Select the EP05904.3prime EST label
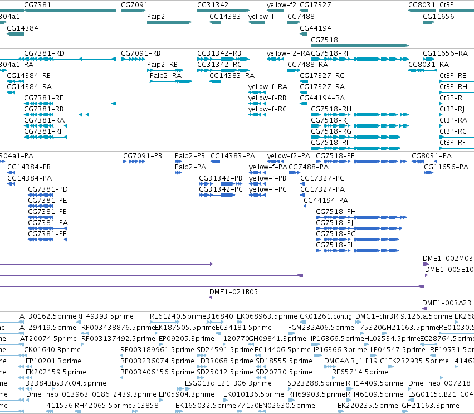 pos(186,394)
